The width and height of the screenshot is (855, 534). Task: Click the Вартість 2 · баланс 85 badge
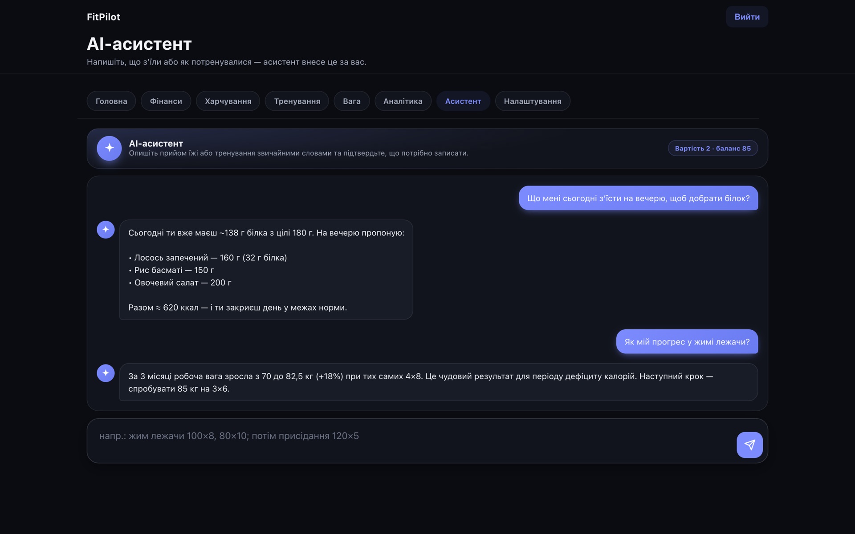click(x=713, y=148)
